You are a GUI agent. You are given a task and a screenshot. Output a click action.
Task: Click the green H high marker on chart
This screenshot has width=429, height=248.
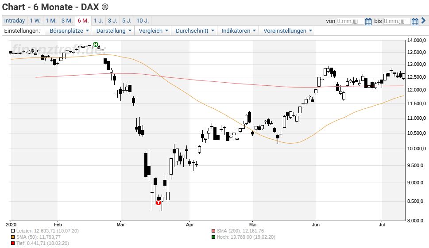click(96, 44)
